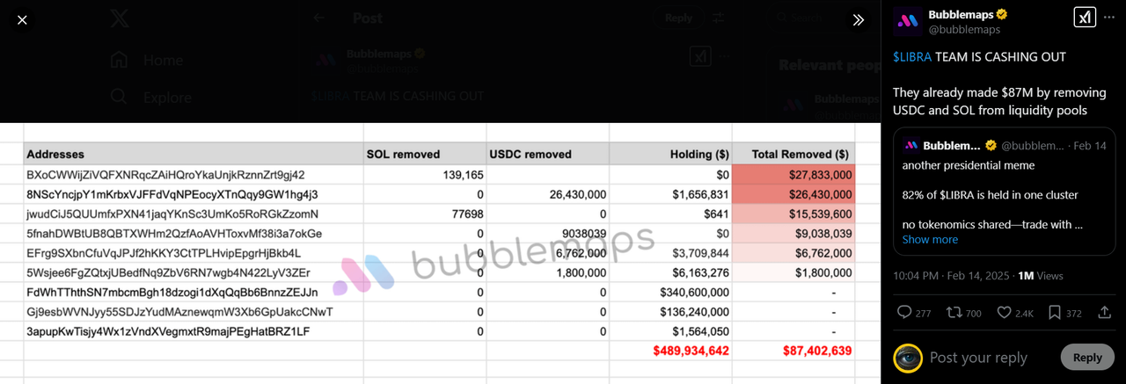Open Home in the background sidebar
This screenshot has width=1126, height=384.
coord(146,61)
